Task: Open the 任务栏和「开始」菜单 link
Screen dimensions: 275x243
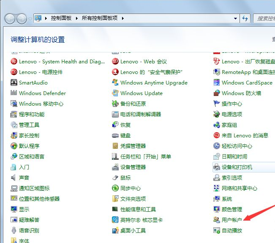Action: tap(146, 156)
